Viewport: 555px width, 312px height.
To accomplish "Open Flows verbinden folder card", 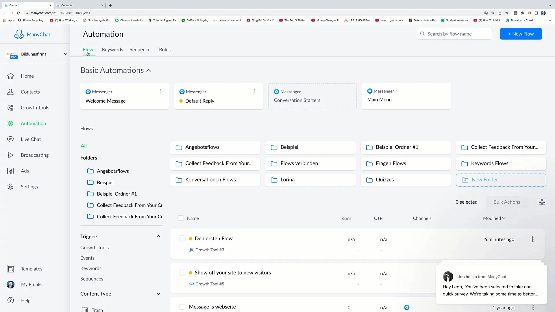I will pos(310,164).
